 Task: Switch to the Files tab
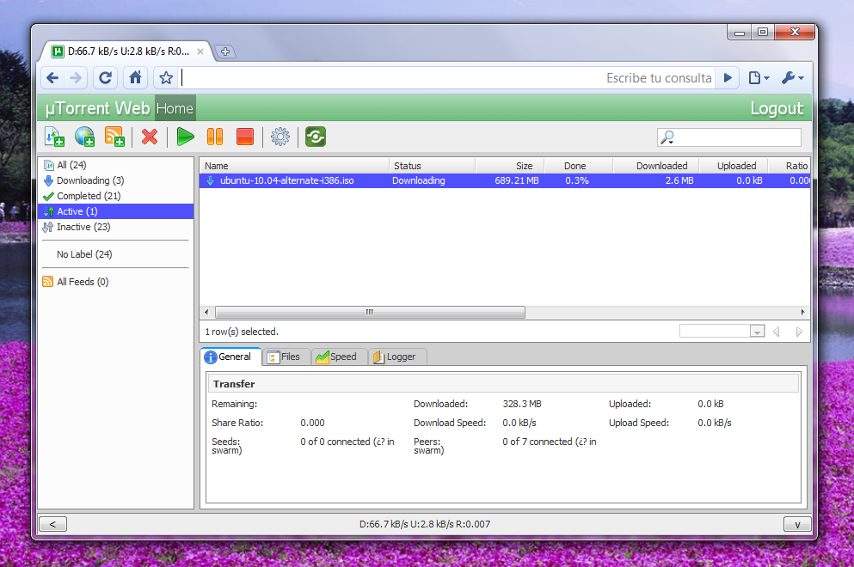[286, 357]
